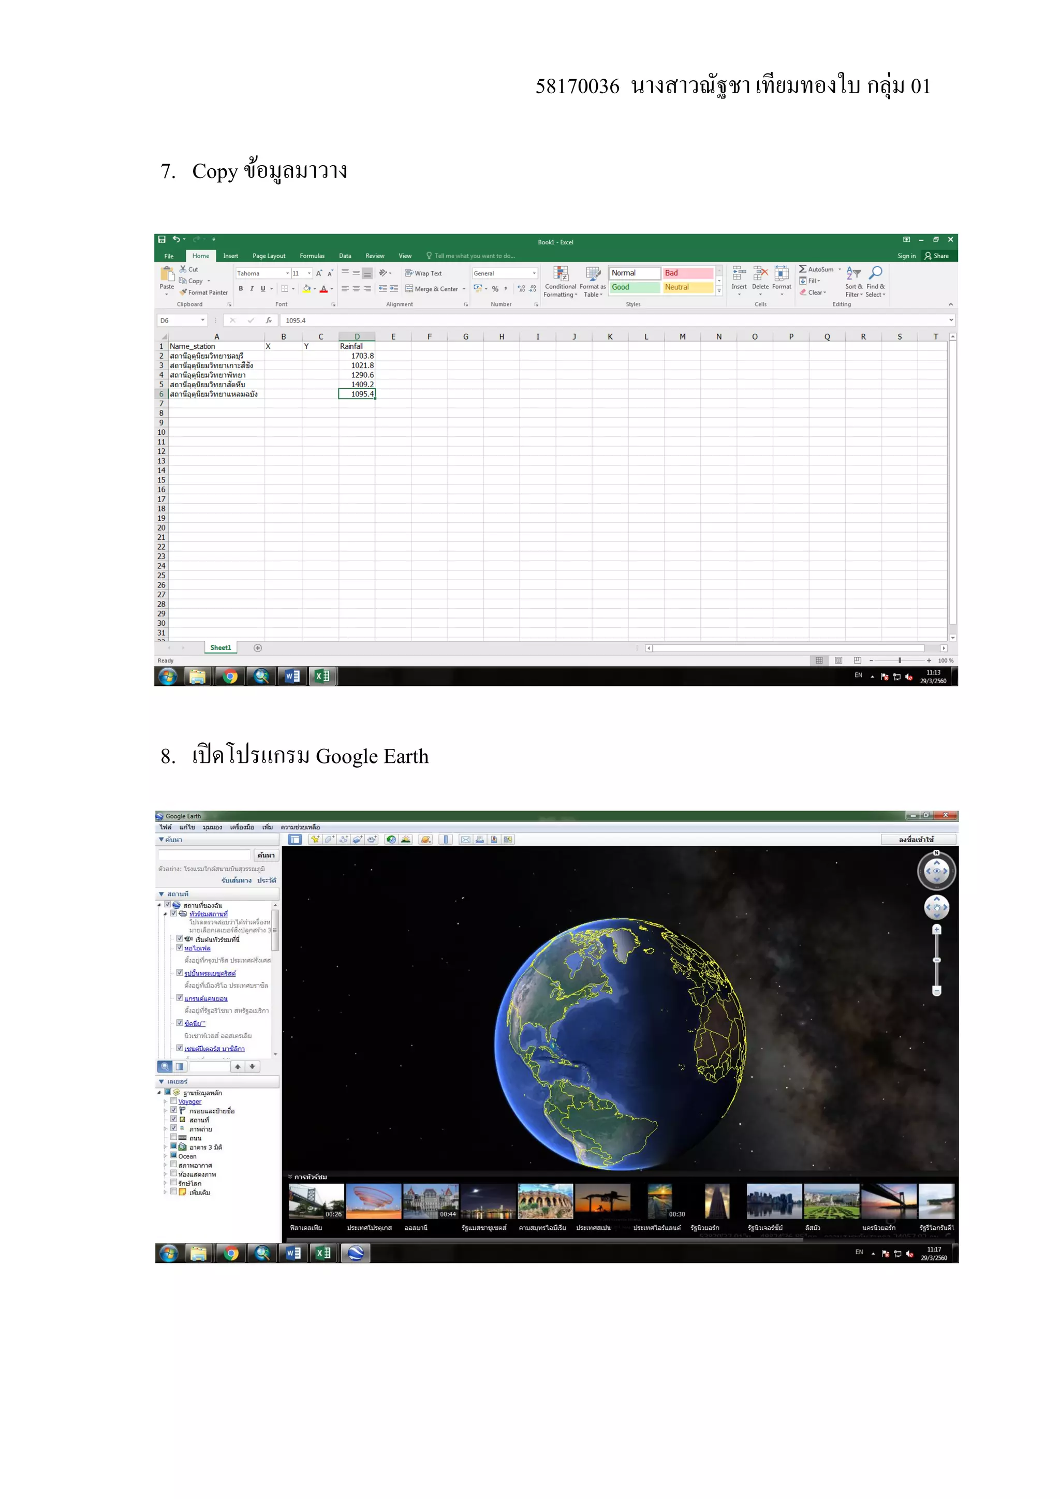Open the Formulas ribbon tab

pyautogui.click(x=312, y=256)
